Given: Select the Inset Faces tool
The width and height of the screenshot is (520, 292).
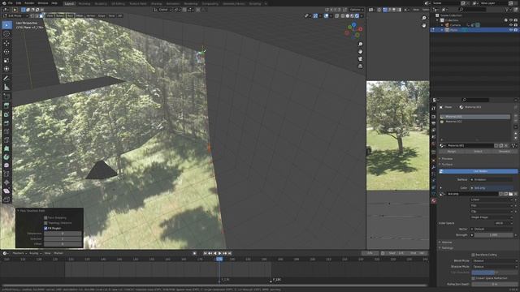Looking at the screenshot, I should [x=6, y=114].
